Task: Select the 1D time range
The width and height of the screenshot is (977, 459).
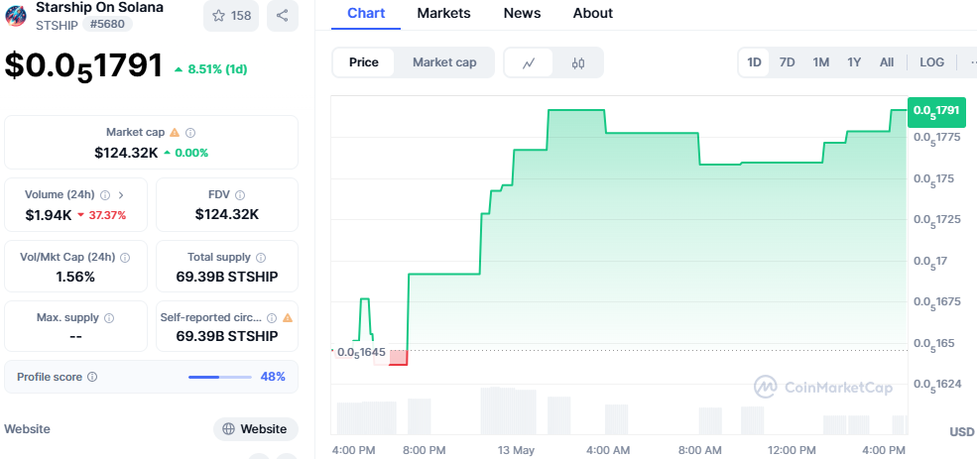Action: 755,62
